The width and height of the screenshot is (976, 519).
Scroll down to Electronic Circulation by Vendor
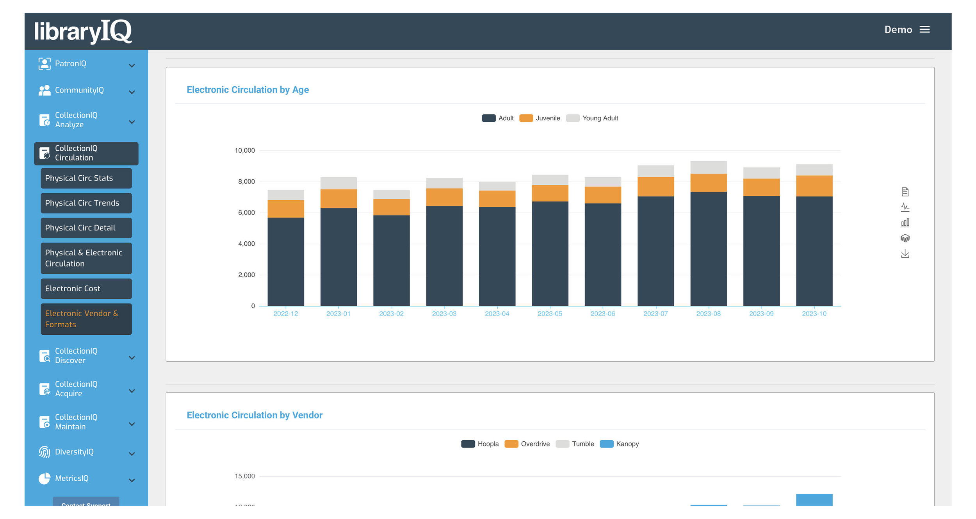(255, 415)
